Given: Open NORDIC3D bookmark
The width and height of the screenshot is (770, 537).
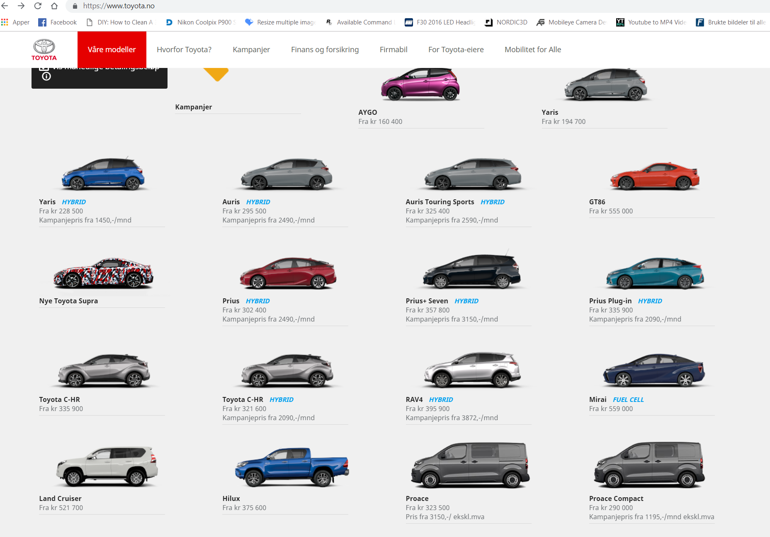Looking at the screenshot, I should coord(506,22).
